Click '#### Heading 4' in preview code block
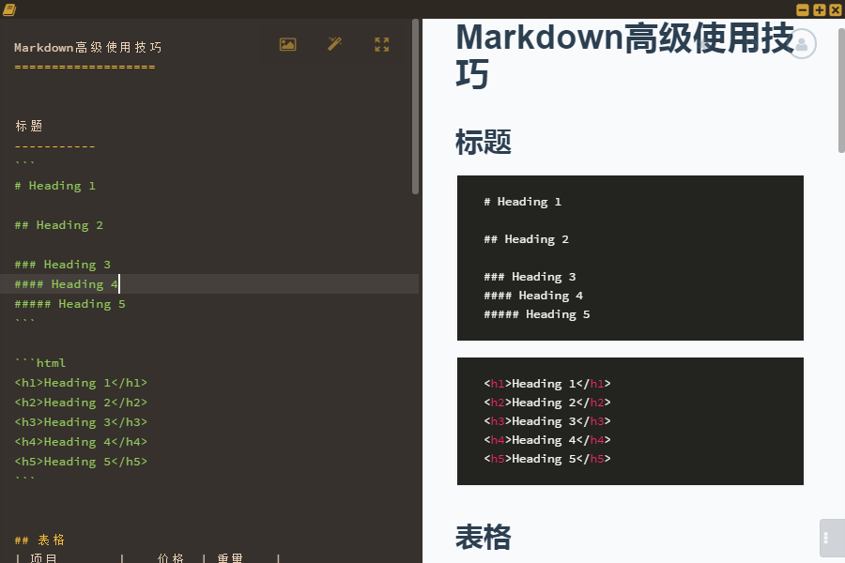The image size is (845, 563). [533, 296]
